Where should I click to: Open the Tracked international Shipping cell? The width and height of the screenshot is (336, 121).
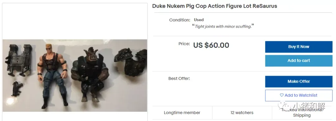pyautogui.click(x=302, y=113)
